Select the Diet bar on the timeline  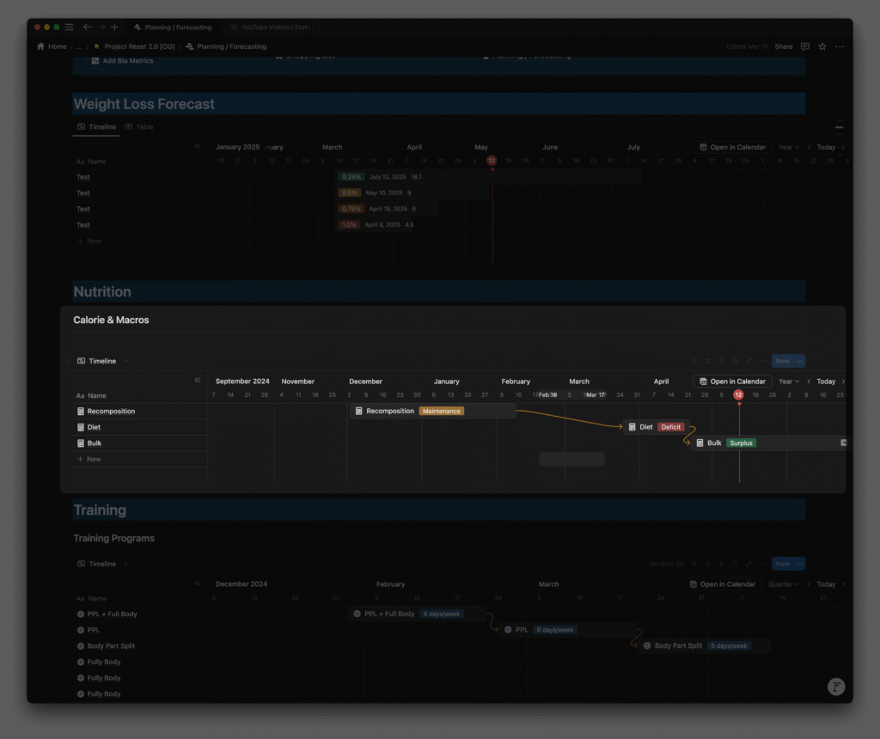[x=645, y=427]
